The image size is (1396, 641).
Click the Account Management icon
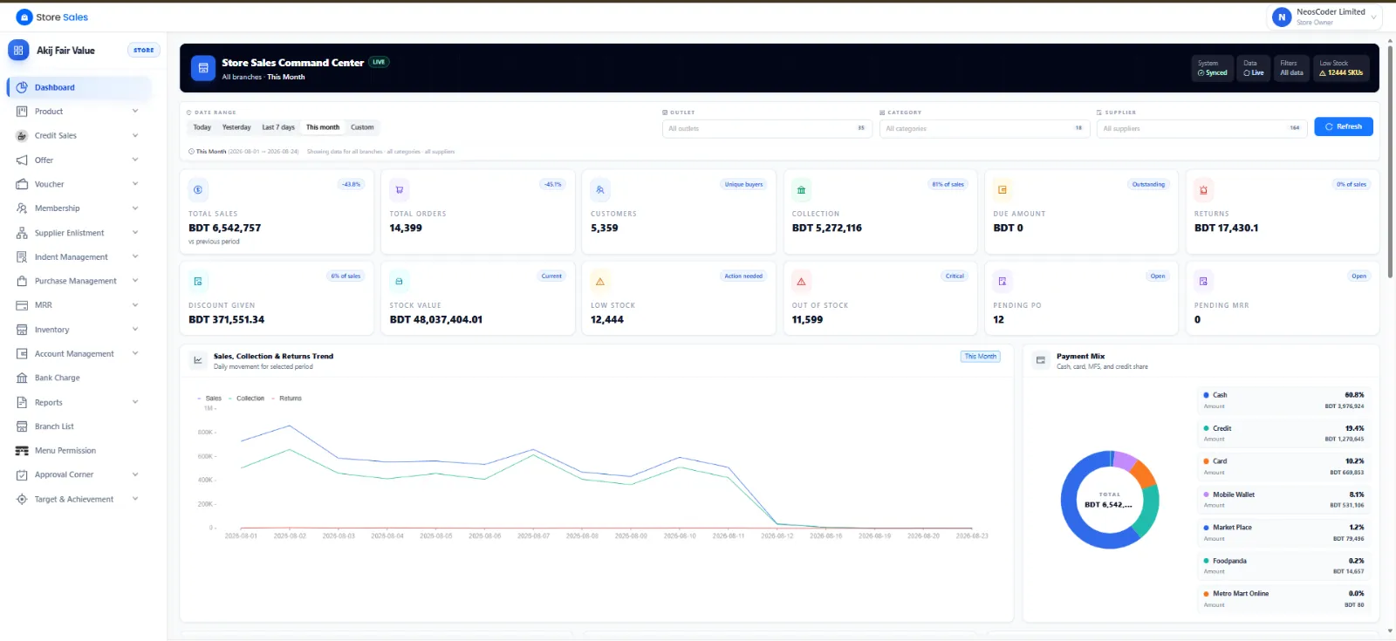[x=22, y=354]
